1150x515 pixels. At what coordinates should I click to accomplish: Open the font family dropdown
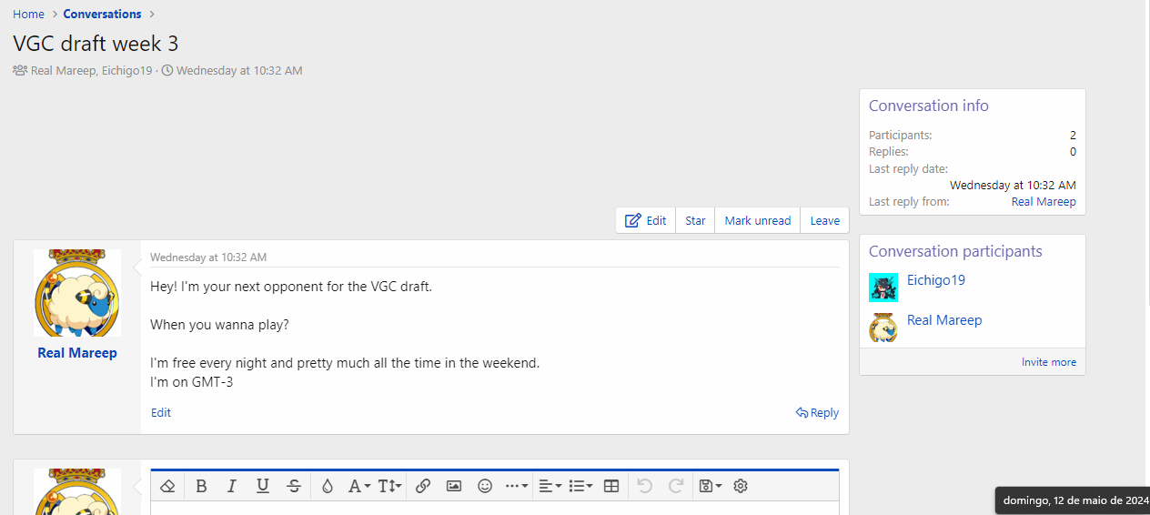359,486
